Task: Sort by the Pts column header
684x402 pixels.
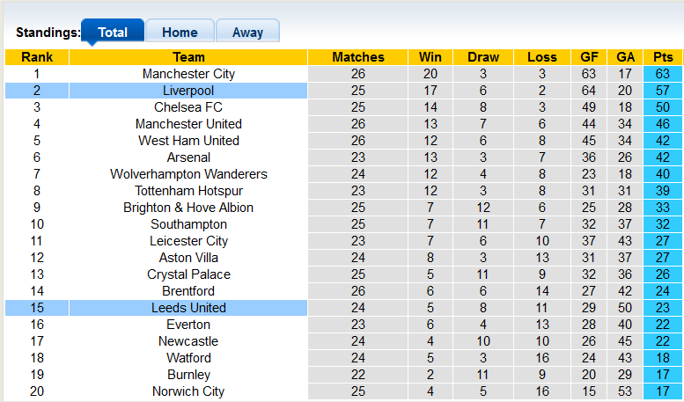Action: click(x=662, y=57)
